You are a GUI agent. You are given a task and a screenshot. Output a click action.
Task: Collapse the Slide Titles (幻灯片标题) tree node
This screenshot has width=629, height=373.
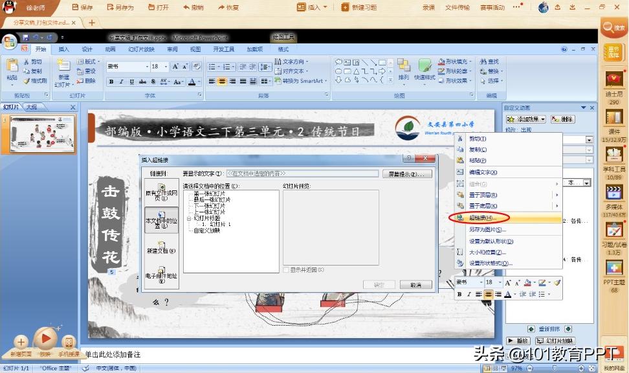(x=189, y=218)
